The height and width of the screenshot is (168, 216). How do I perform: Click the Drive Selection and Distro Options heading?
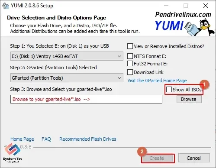pyautogui.click(x=57, y=18)
